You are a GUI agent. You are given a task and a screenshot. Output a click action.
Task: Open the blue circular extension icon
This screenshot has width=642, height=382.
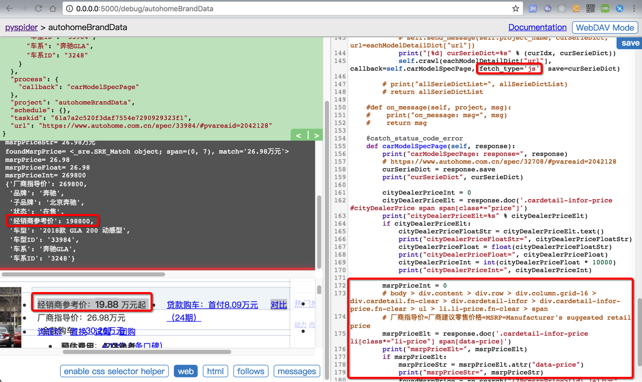(619, 9)
